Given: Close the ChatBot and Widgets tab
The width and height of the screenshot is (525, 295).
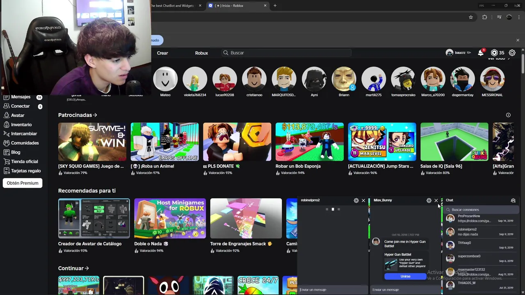Looking at the screenshot, I should 200,6.
